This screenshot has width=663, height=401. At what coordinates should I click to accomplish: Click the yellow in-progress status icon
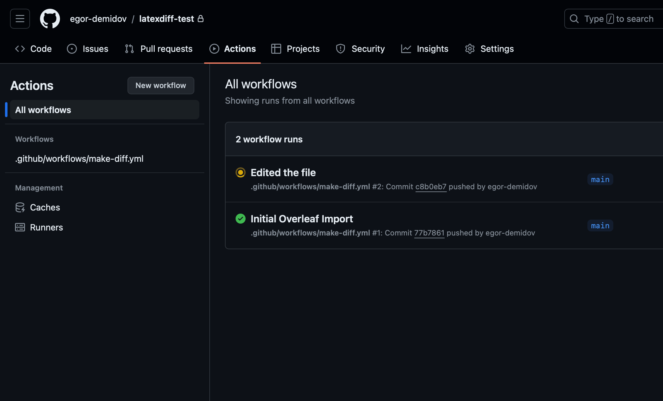click(x=240, y=172)
